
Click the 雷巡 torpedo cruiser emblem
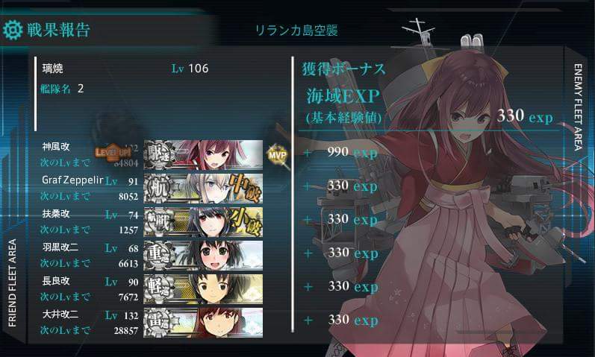pos(159,323)
